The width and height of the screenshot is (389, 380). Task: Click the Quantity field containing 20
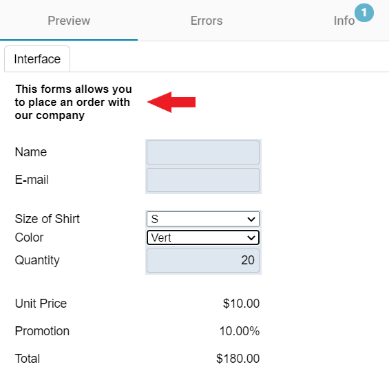(203, 260)
